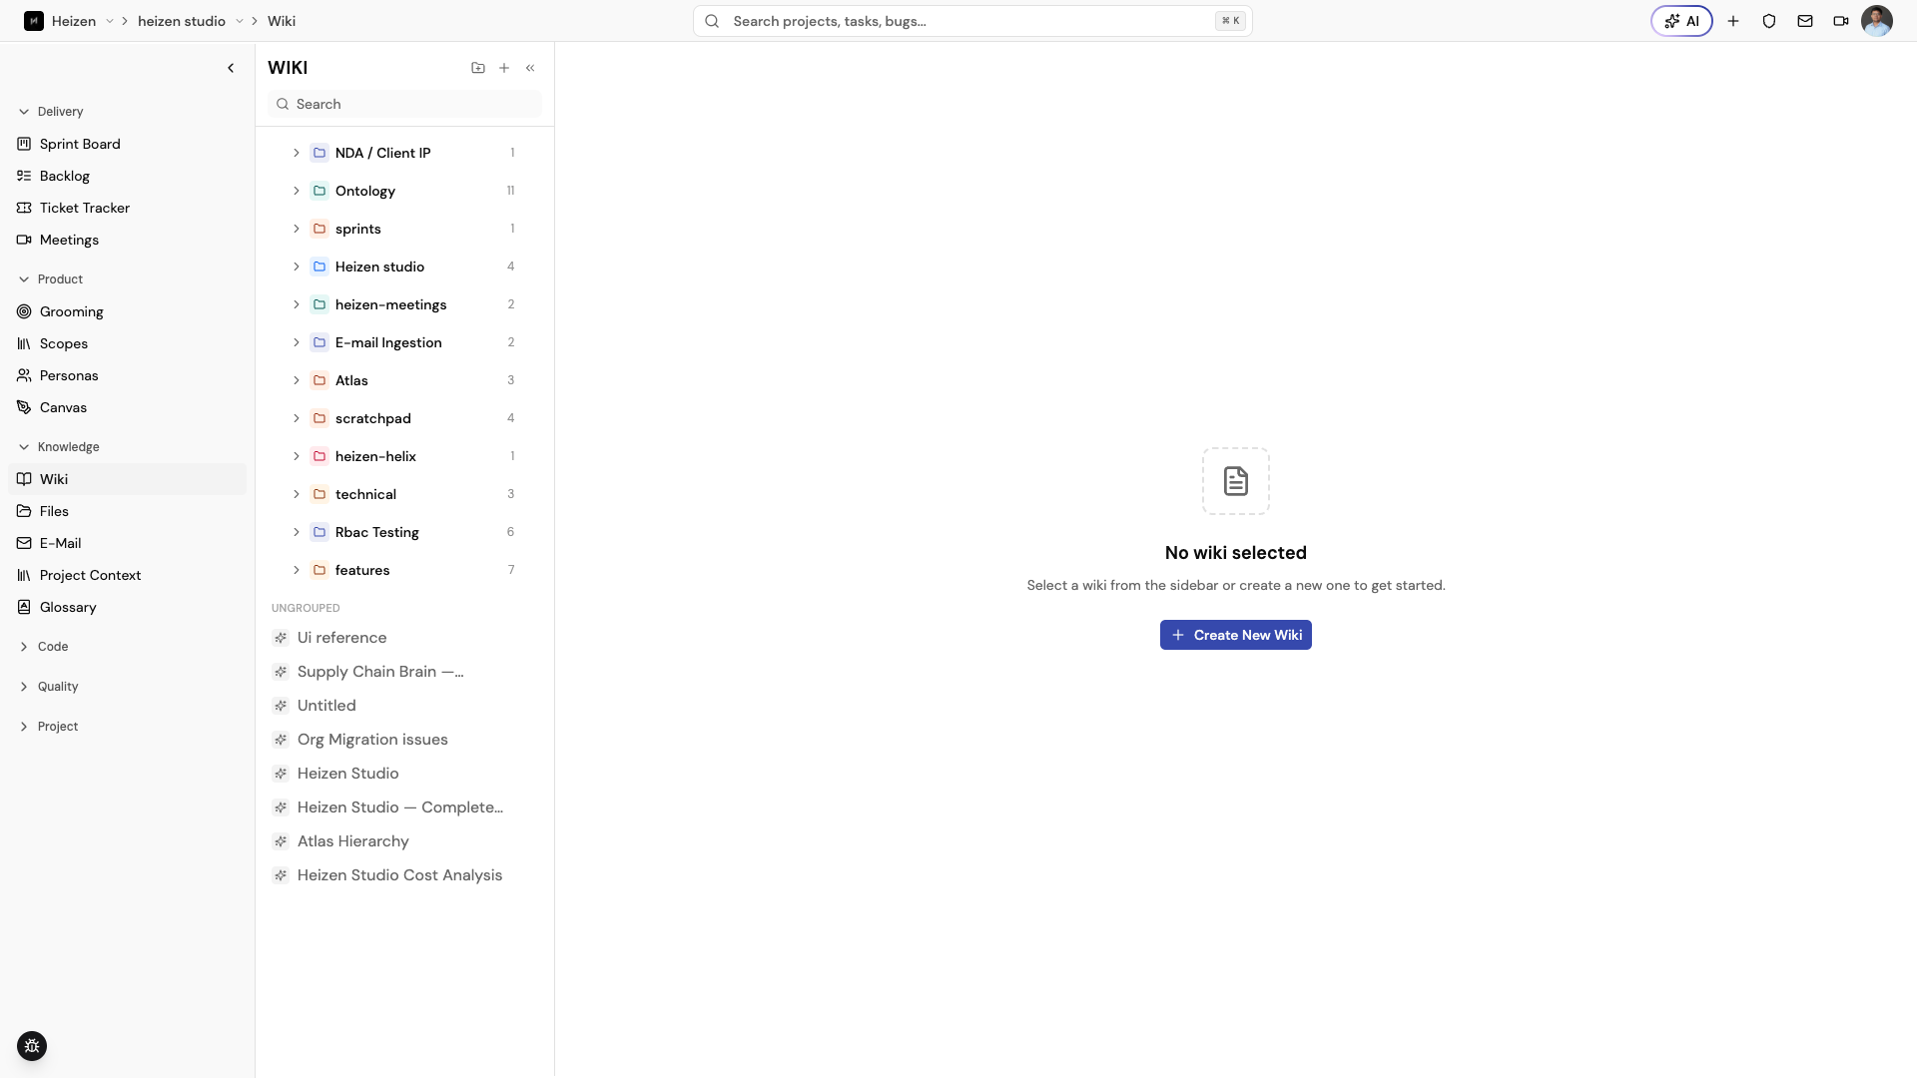Click the video camera icon in header
The image size is (1917, 1078).
click(1841, 21)
